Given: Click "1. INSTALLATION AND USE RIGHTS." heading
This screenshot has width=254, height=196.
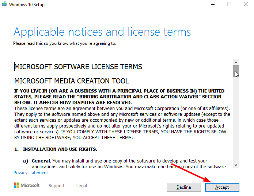Looking at the screenshot, I should (56, 149).
